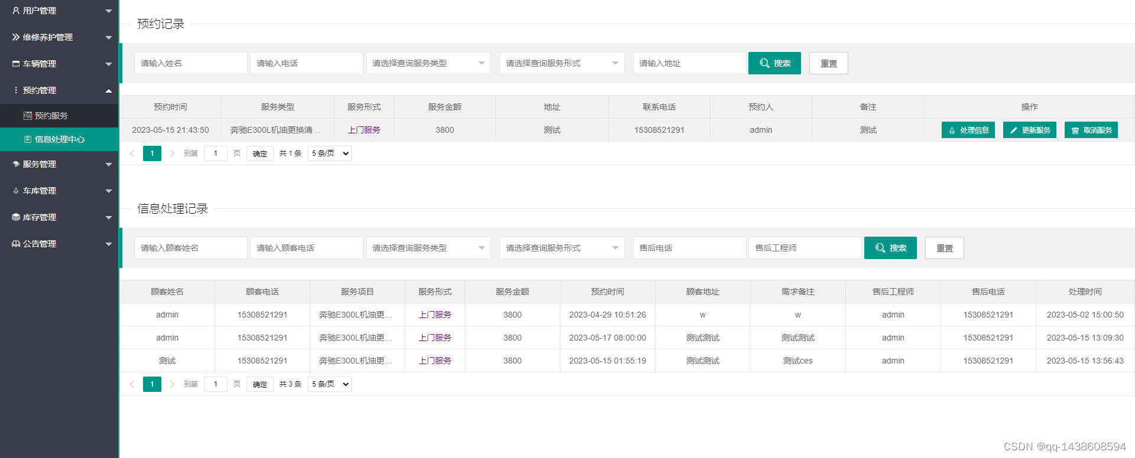Image resolution: width=1135 pixels, height=458 pixels.
Task: Focus the 售后电话 input field
Action: coord(690,248)
